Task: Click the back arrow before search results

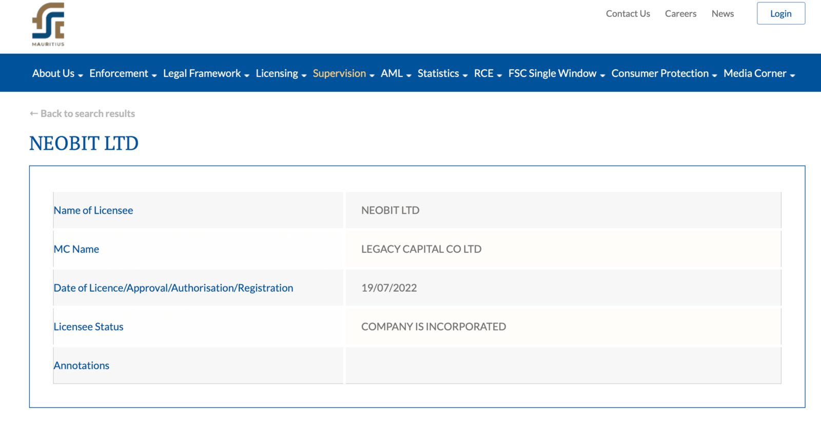Action: tap(34, 113)
